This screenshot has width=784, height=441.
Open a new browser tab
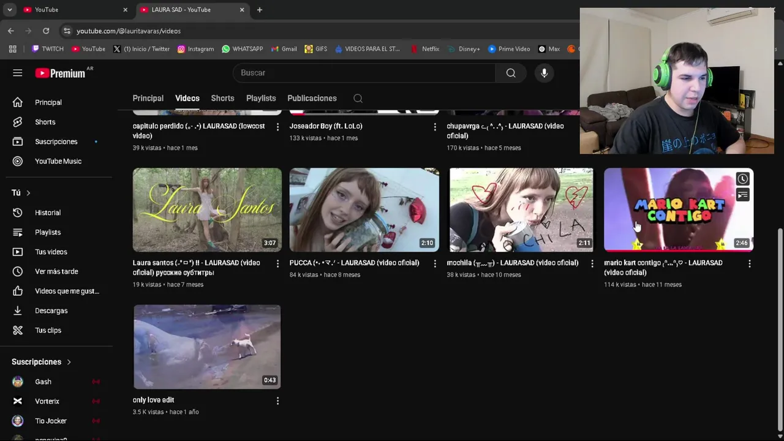260,10
